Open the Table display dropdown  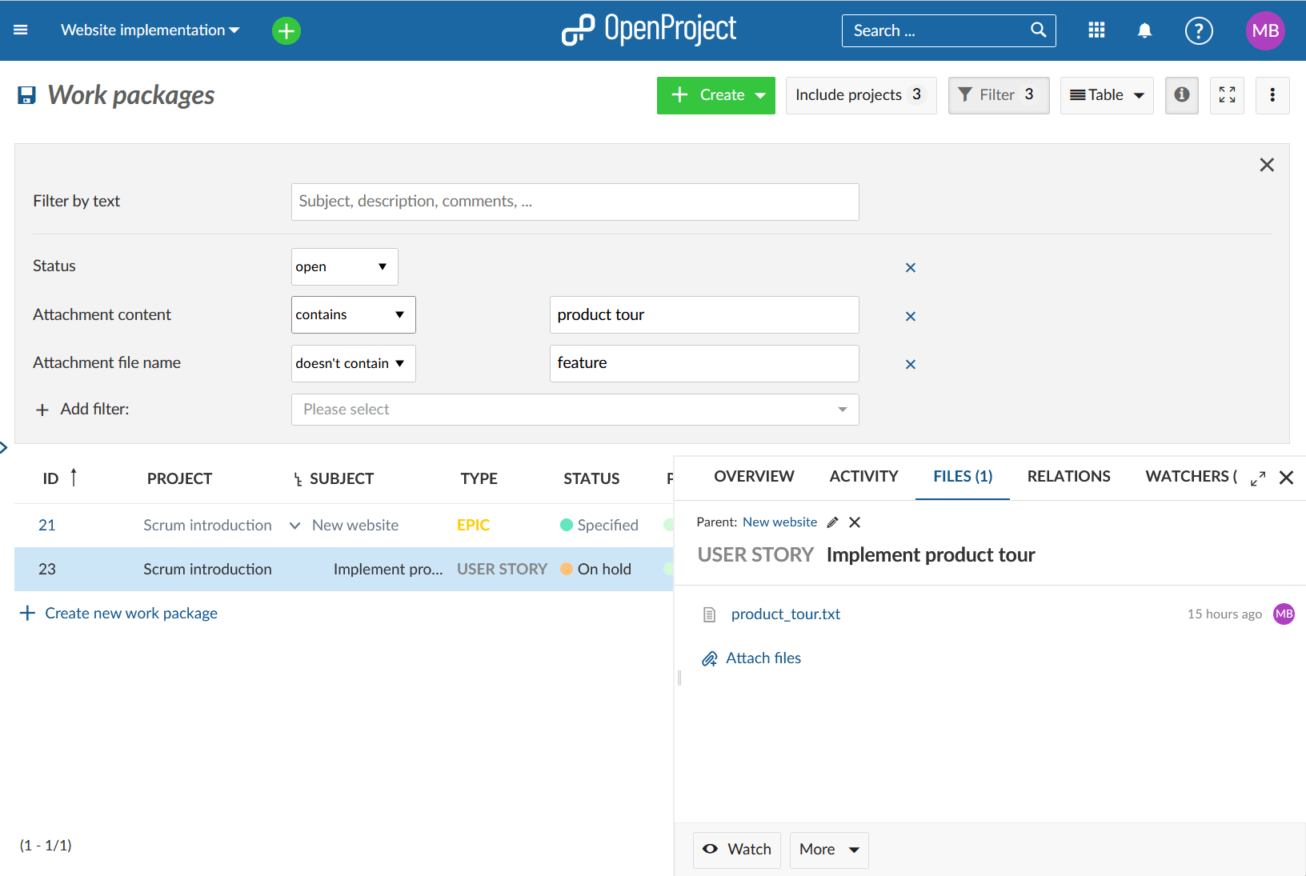coord(1107,95)
